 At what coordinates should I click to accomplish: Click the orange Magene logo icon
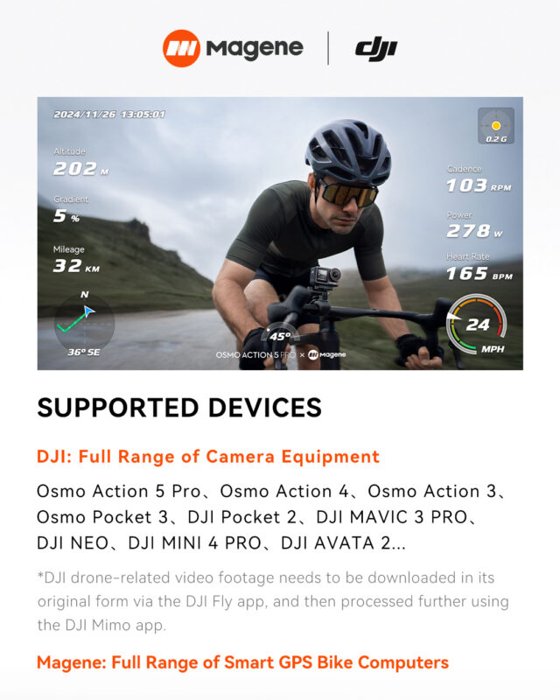181,48
